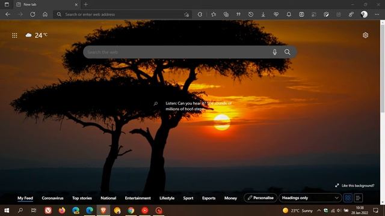
Task: Switch to the Coronavirus tab
Action: click(x=52, y=198)
